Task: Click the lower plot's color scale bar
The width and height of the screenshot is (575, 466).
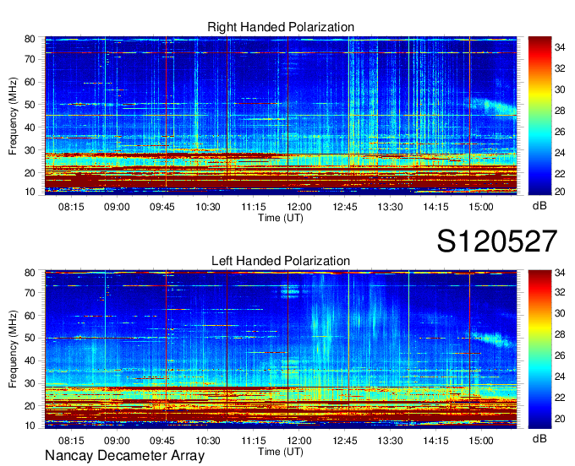Action: click(539, 349)
